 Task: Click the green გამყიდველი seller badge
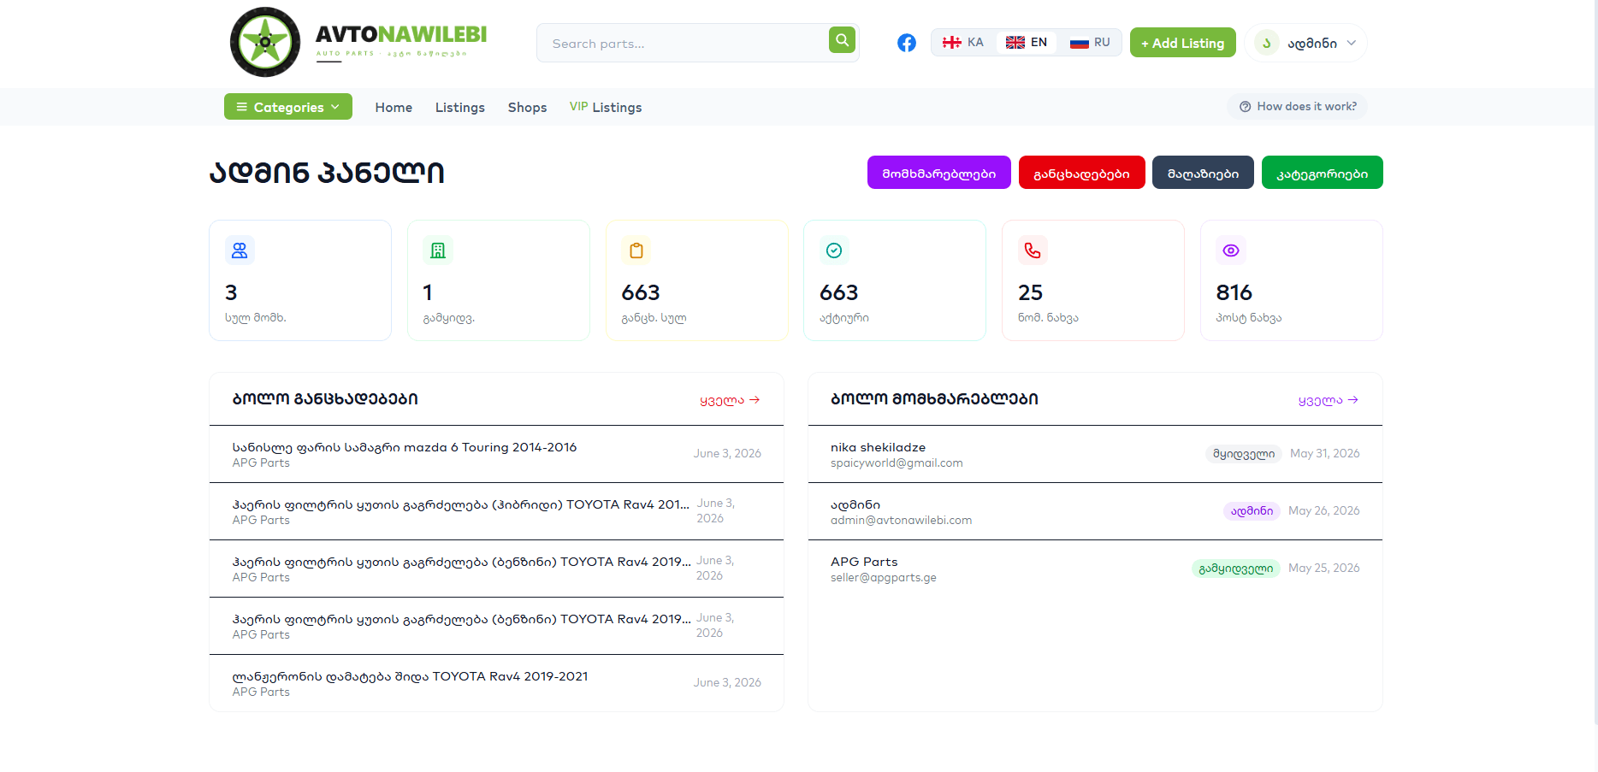(x=1235, y=569)
